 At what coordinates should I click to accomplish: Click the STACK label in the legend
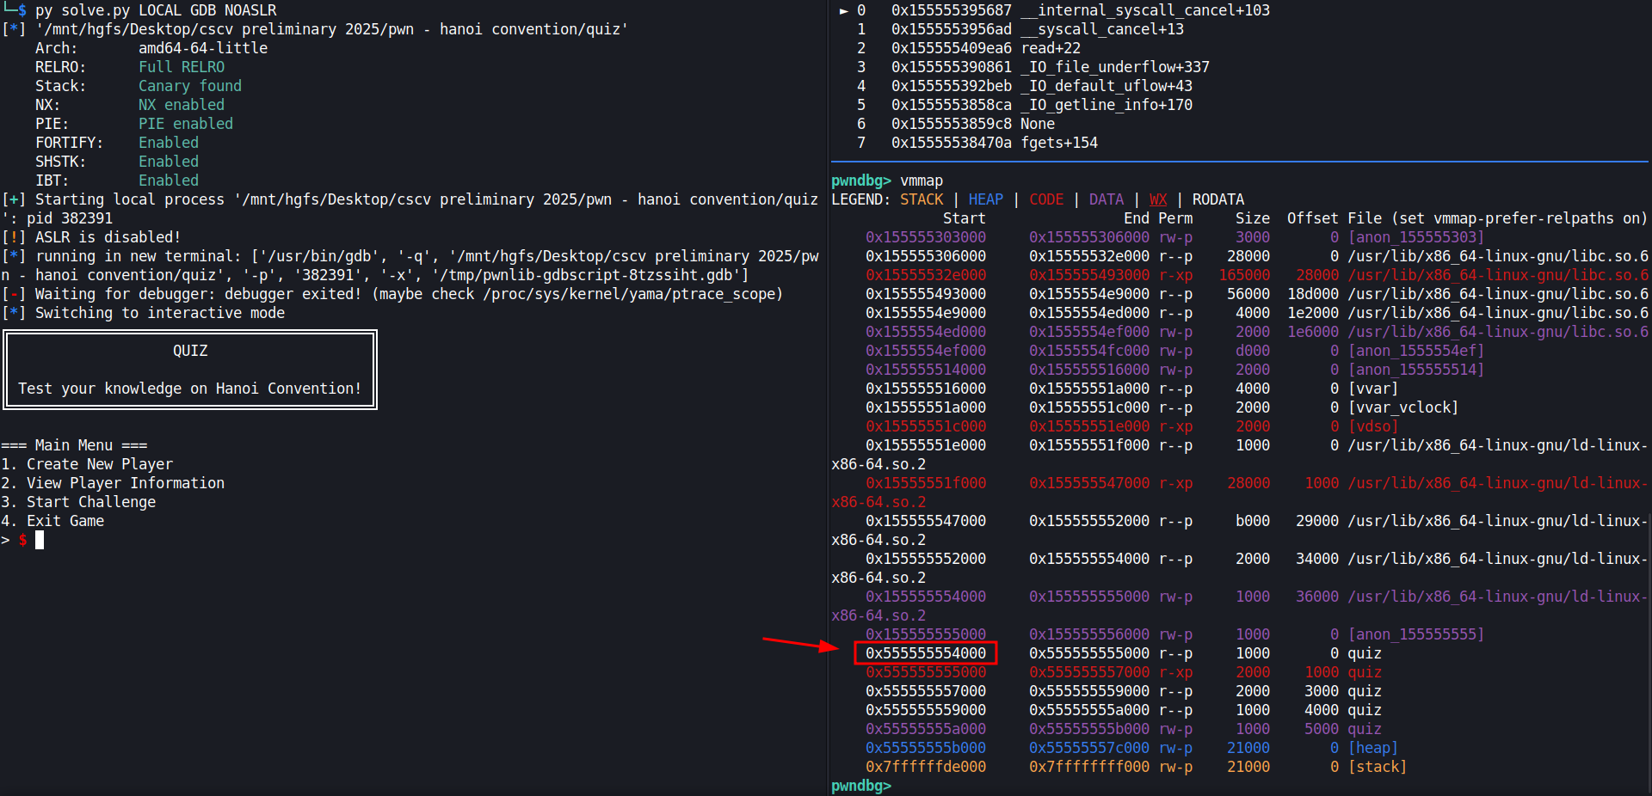click(921, 199)
